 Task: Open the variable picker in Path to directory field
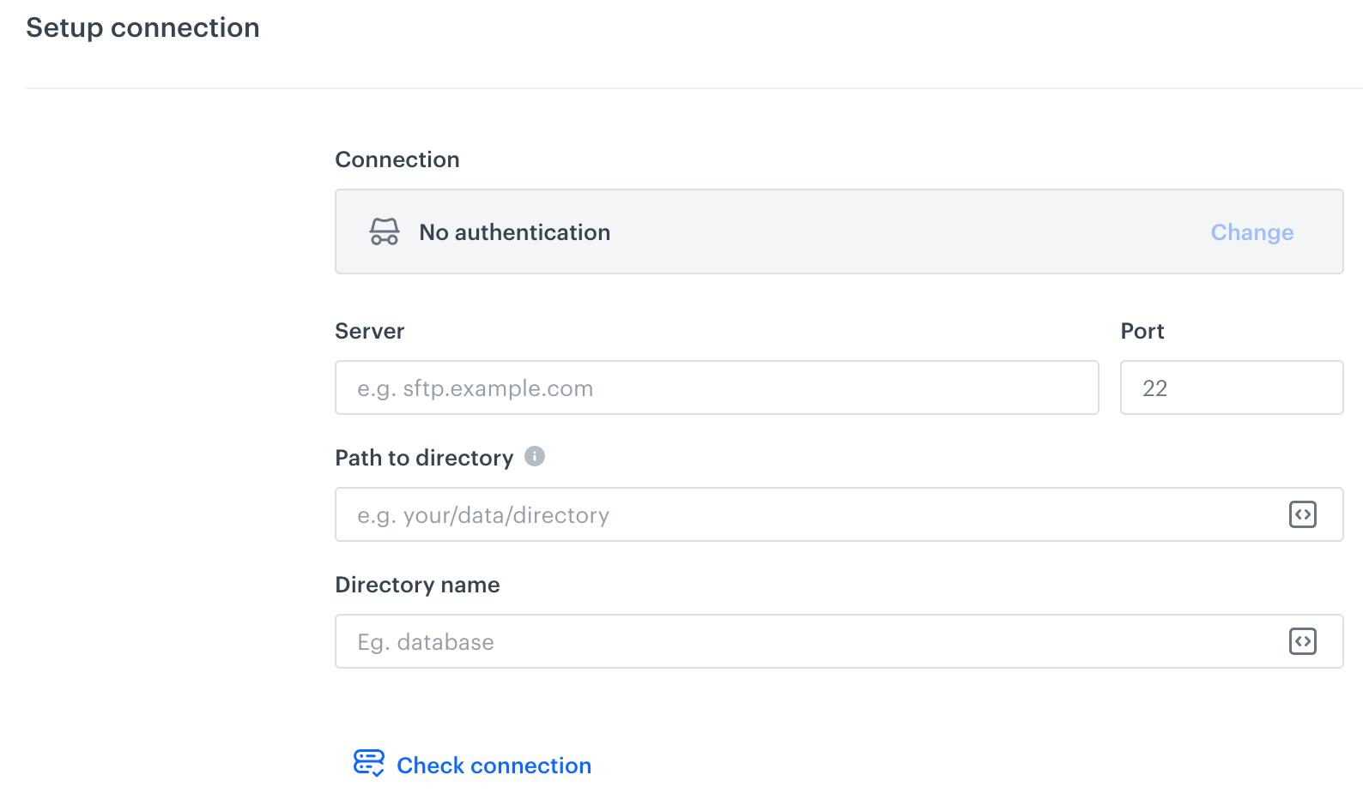click(1302, 514)
